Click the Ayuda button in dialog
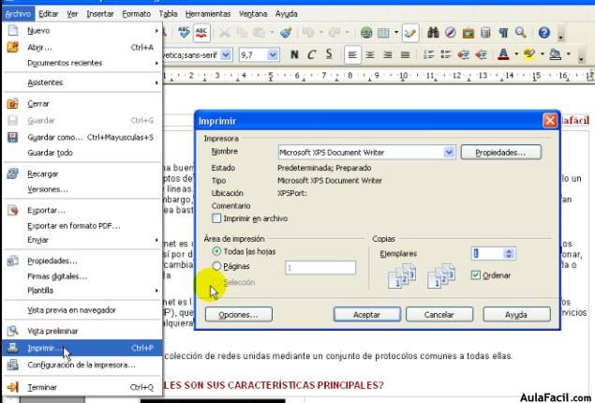This screenshot has height=403, width=595. click(516, 315)
